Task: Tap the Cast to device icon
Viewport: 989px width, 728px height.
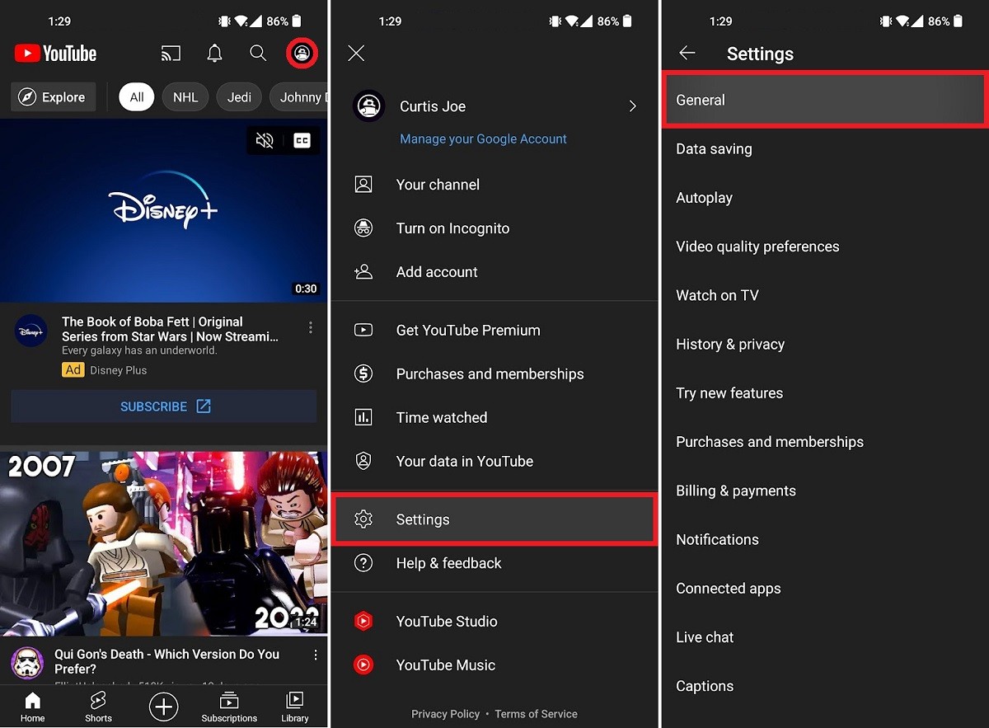Action: [171, 54]
